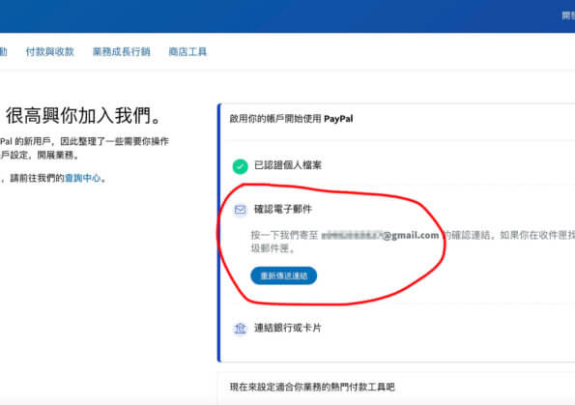Screen dimensions: 575x405
Task: Click the 啟用你的帳戶開始使用 PayPal heading
Action: pyautogui.click(x=291, y=119)
